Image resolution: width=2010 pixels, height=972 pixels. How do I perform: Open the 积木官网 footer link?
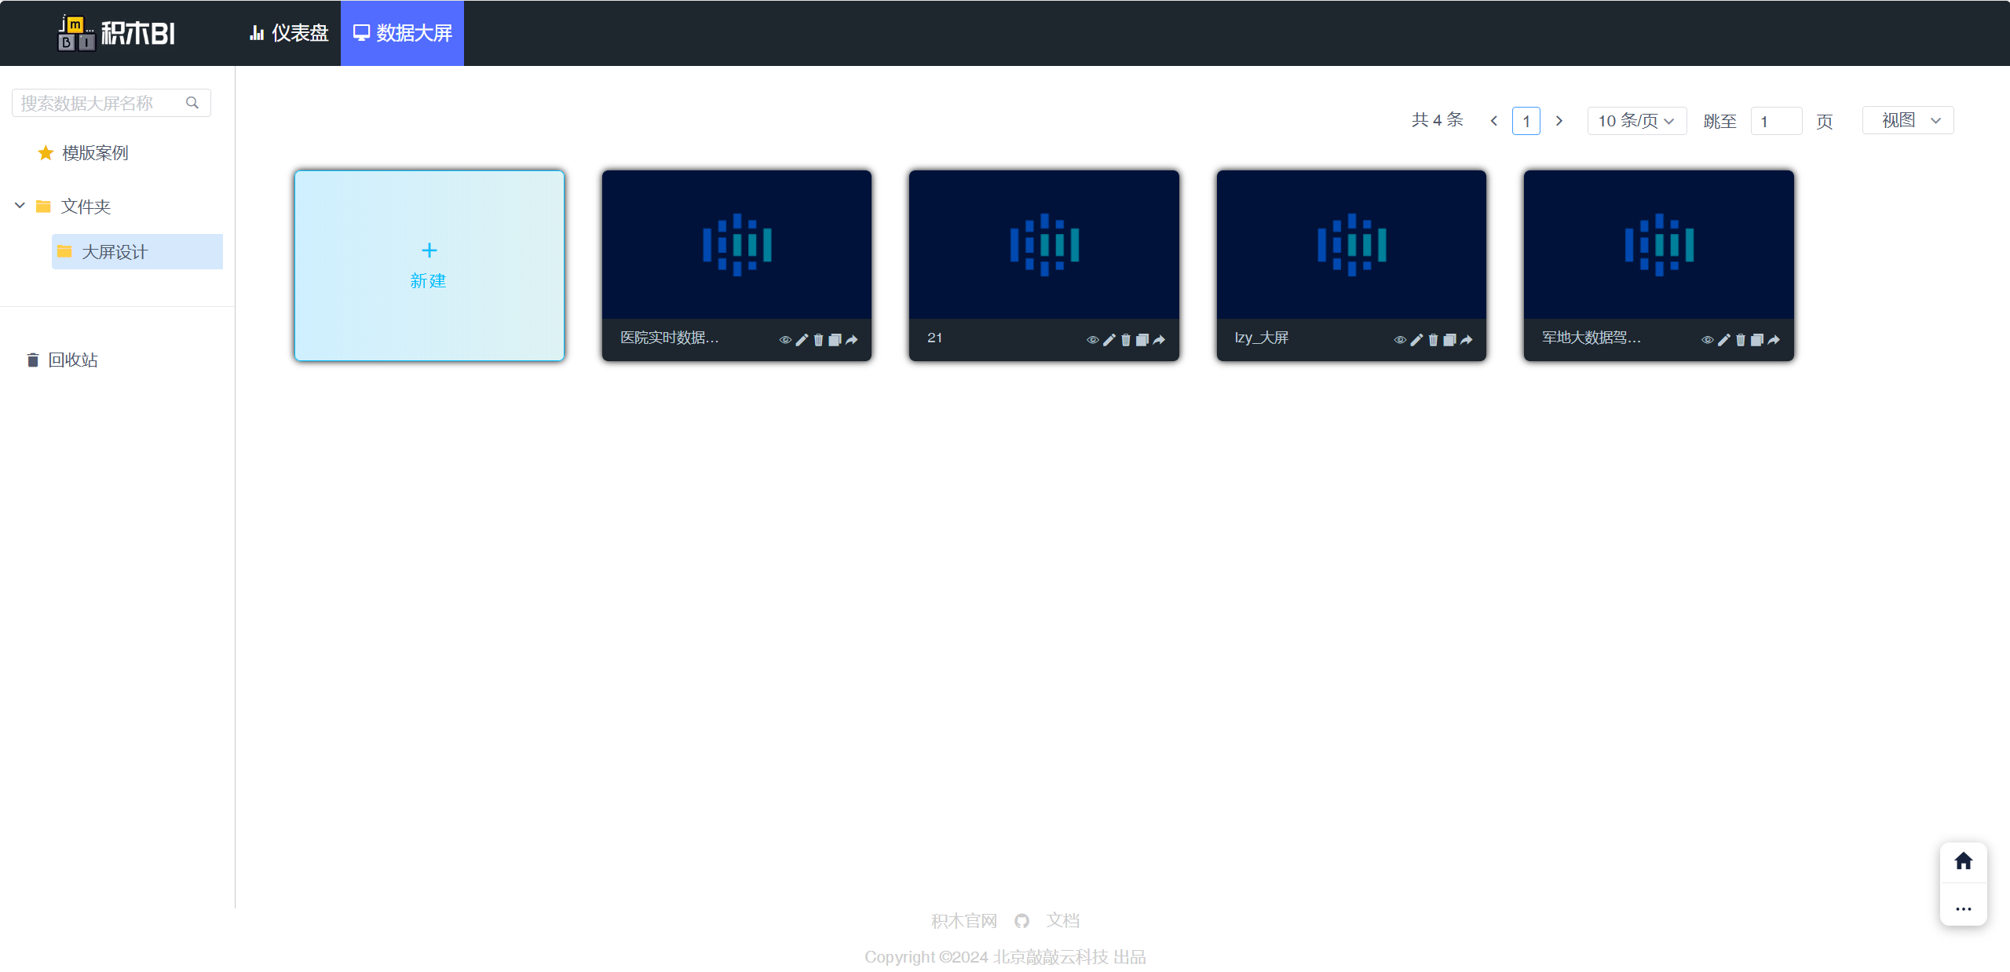click(963, 921)
